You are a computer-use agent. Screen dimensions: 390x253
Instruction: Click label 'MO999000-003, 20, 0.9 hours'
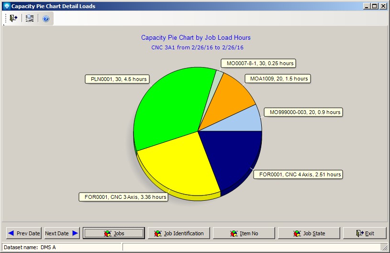[x=303, y=112]
